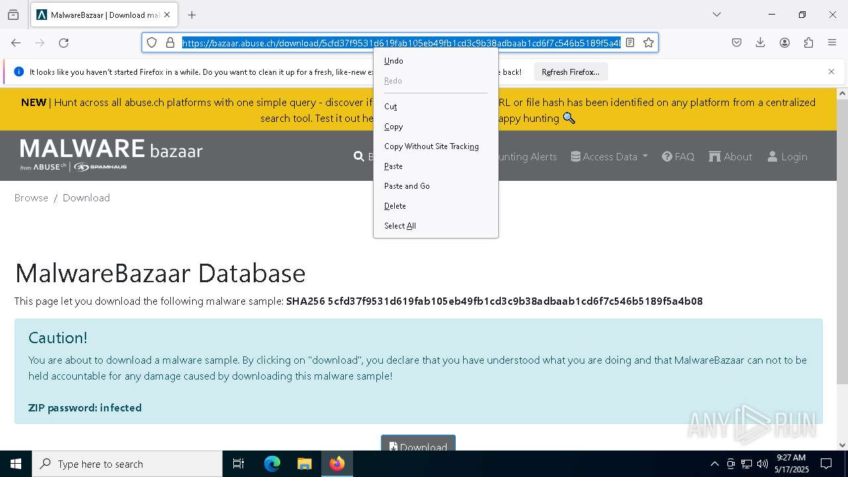Choose Select All in the context menu
This screenshot has height=477, width=848.
(x=436, y=226)
